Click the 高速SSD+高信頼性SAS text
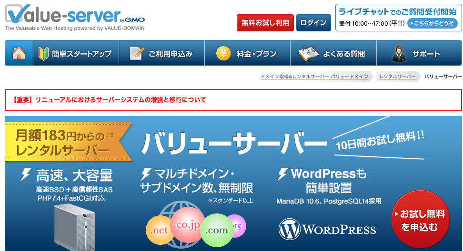This screenshot has width=463, height=251. [74, 189]
